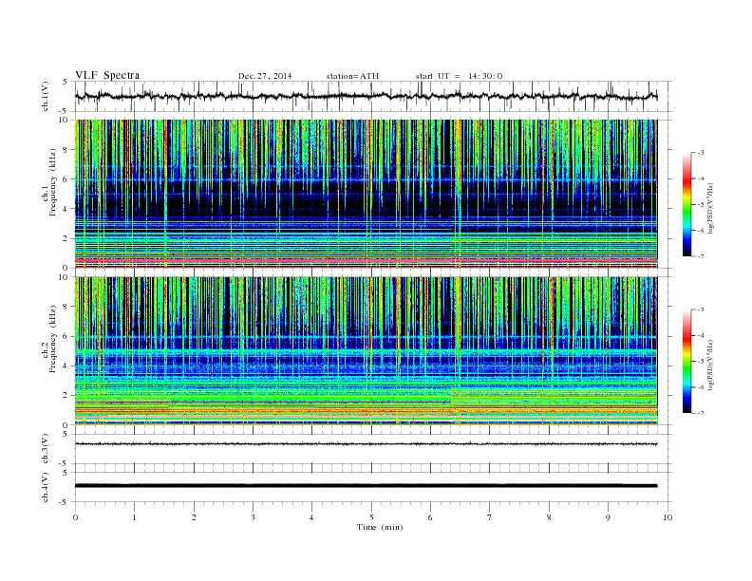Select the "Dec. 27, 2014" date text
752x581 pixels.
(x=265, y=76)
